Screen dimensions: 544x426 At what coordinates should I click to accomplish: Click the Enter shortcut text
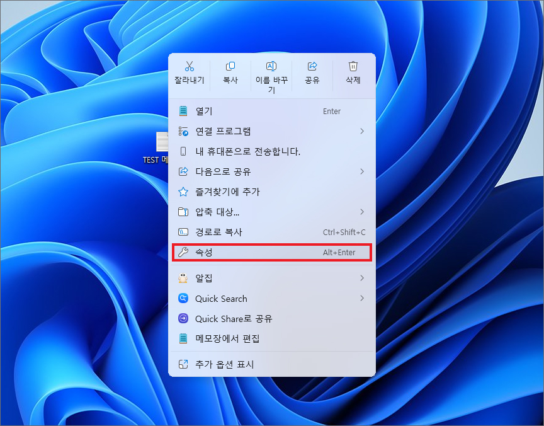pos(332,112)
